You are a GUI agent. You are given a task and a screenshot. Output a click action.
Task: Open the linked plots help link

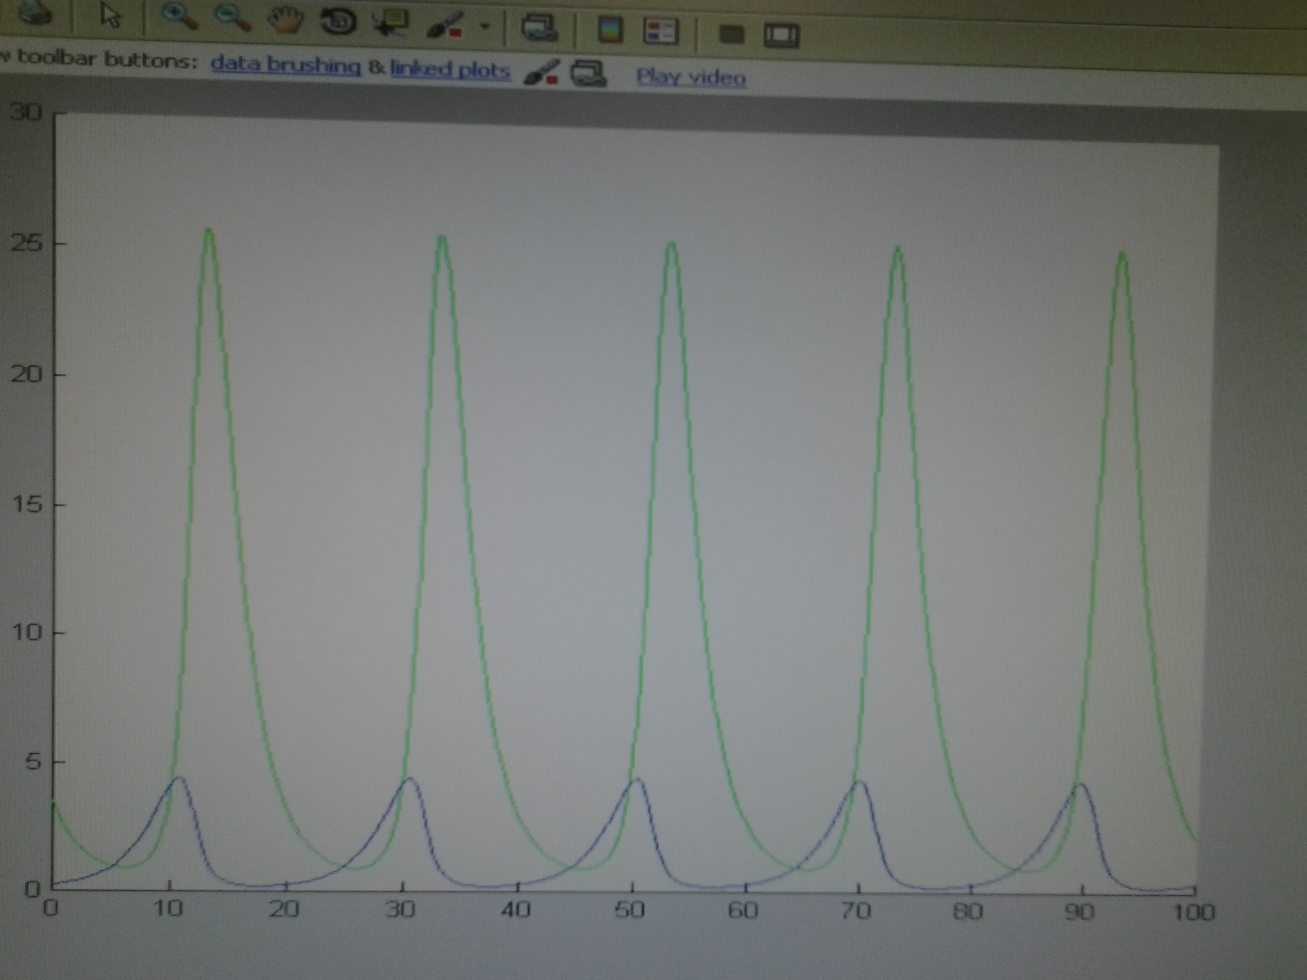coord(450,69)
